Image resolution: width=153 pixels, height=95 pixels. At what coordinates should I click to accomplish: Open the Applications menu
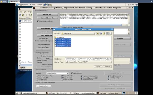[x=24, y=5]
